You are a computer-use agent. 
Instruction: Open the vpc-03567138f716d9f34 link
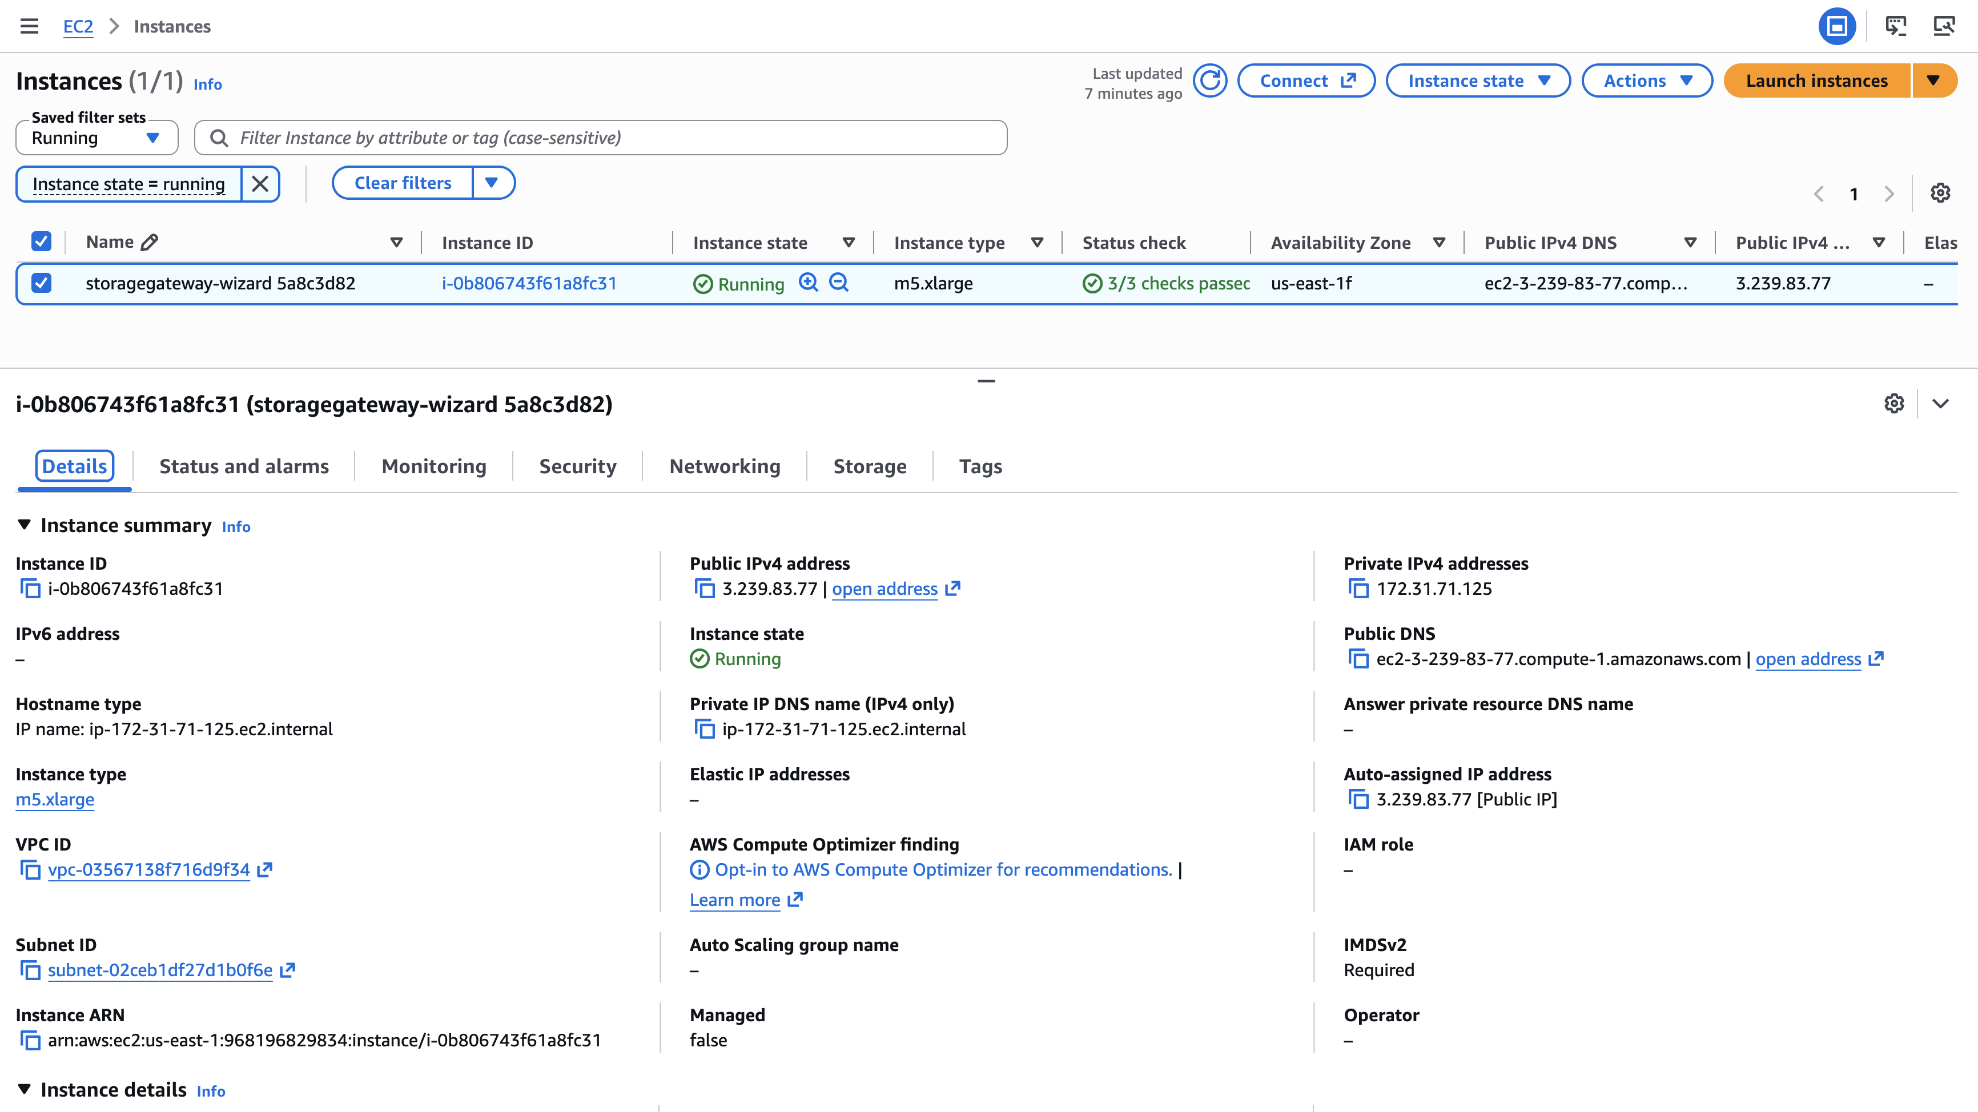[x=149, y=869]
